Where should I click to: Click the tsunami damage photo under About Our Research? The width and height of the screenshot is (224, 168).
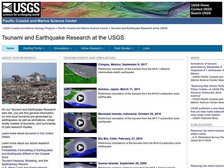pyautogui.click(x=29, y=83)
